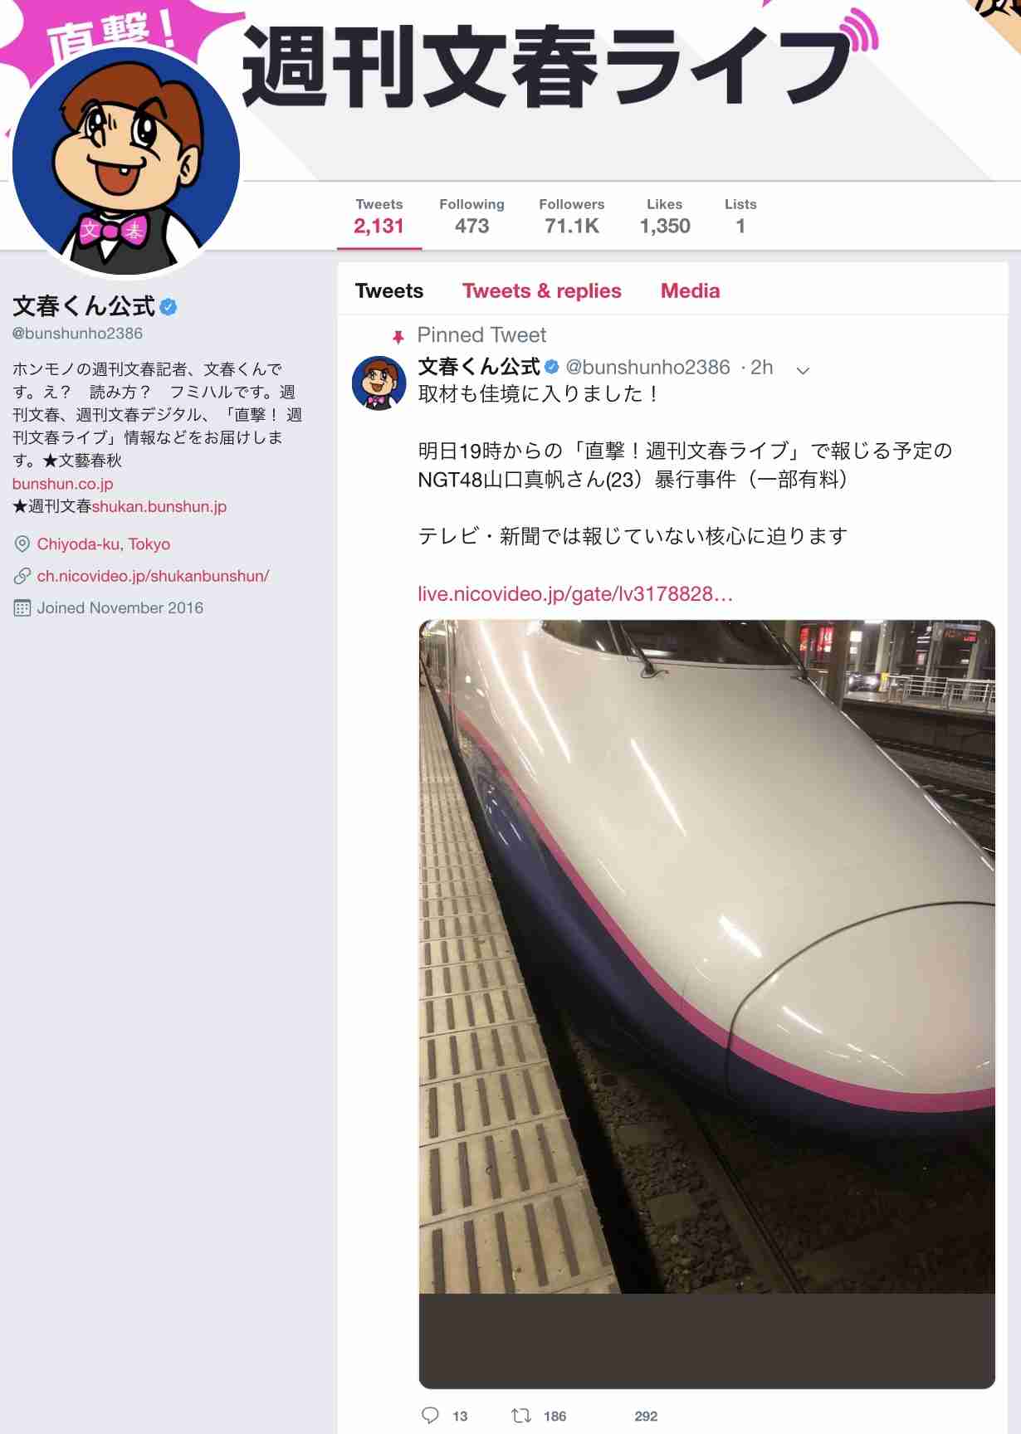The height and width of the screenshot is (1434, 1021).
Task: Open the ch.nicovideo.jp/shukanbunshun profile link
Action: (x=153, y=576)
